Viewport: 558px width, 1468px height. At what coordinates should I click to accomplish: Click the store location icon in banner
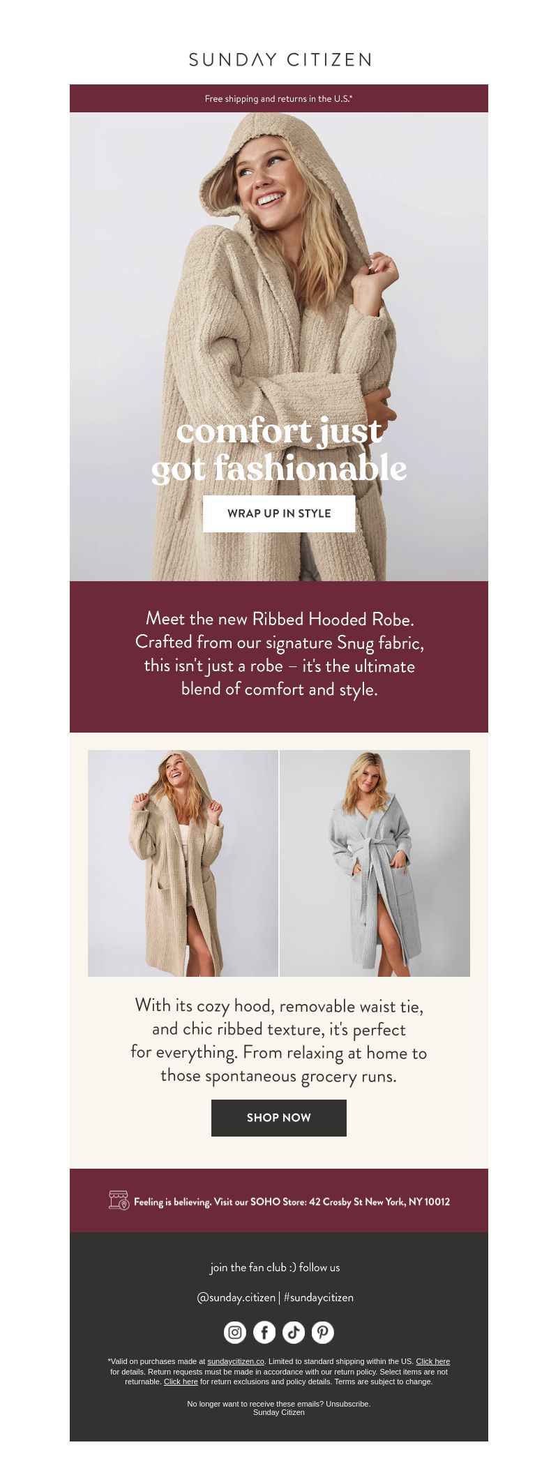click(119, 1200)
